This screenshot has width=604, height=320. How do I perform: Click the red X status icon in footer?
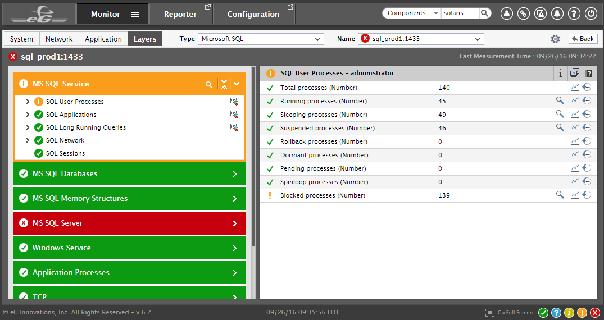click(595, 312)
